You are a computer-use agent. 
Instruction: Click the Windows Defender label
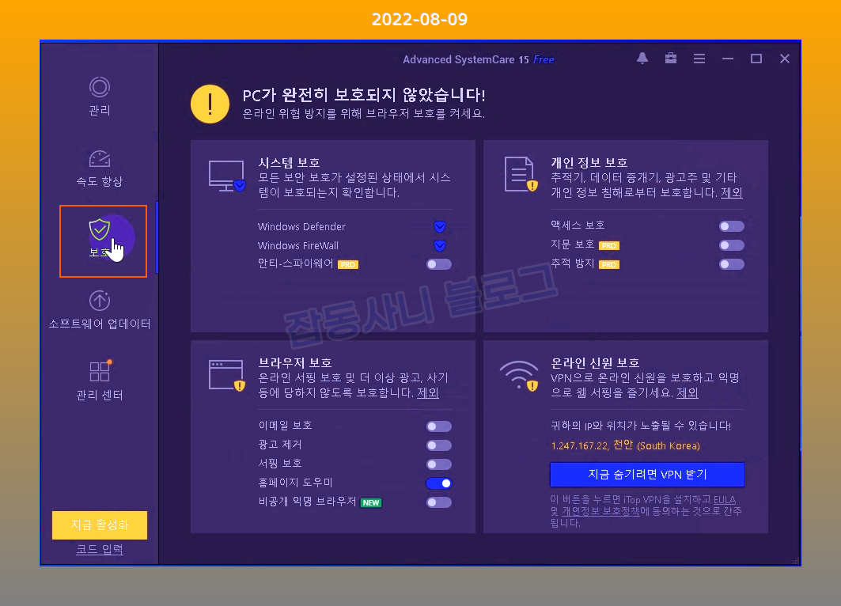tap(301, 227)
